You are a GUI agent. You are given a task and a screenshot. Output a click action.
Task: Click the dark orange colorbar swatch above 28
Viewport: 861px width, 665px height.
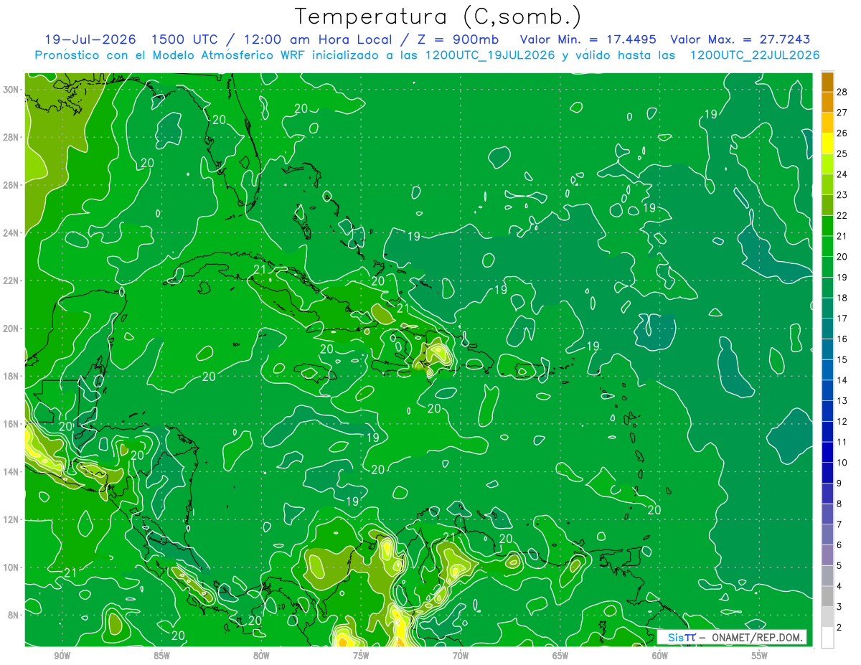tap(827, 82)
